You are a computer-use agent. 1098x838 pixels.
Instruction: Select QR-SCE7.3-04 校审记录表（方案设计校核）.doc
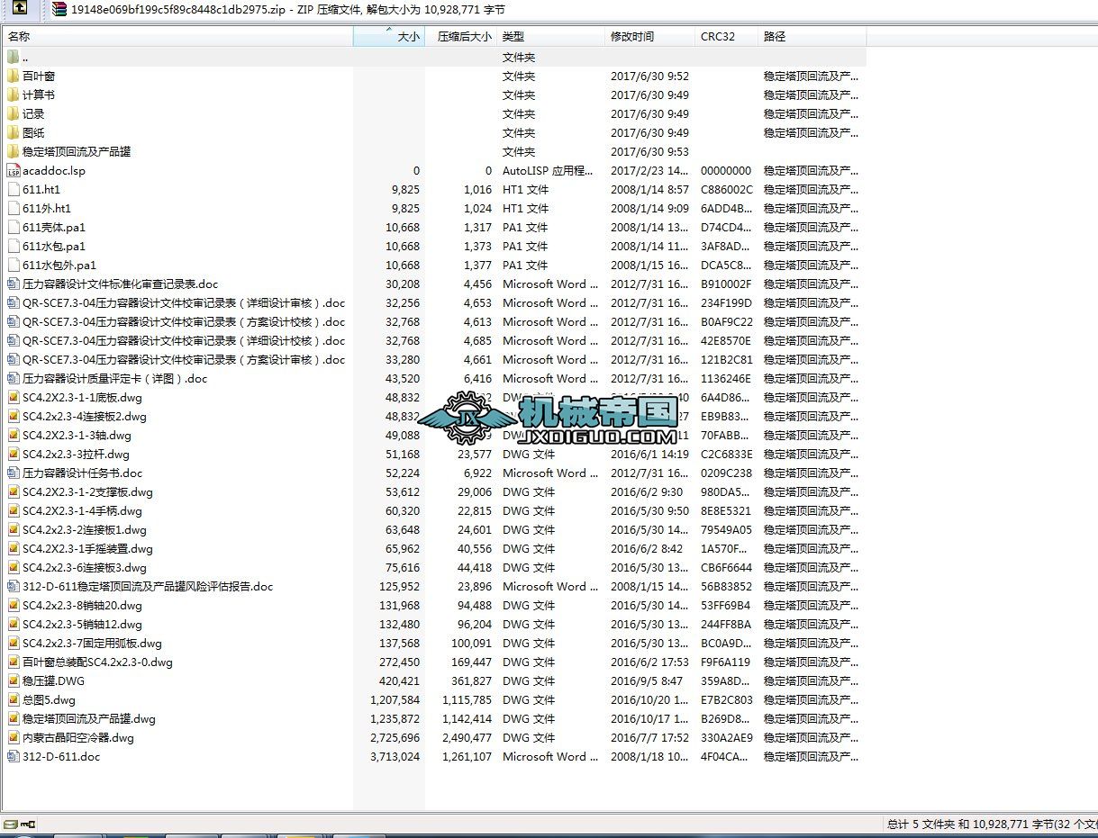tap(184, 321)
